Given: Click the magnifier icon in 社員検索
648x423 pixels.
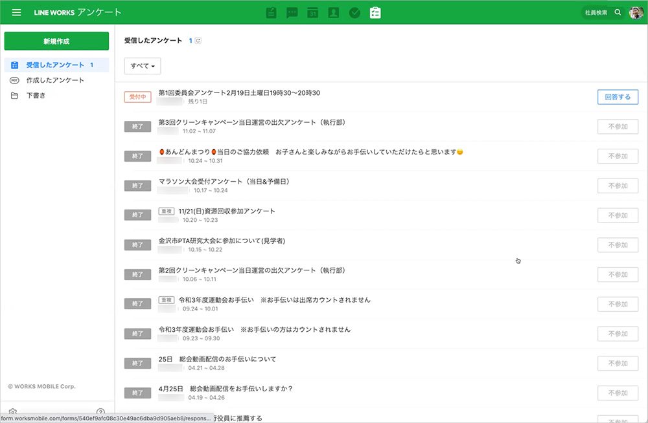Looking at the screenshot, I should (x=618, y=12).
